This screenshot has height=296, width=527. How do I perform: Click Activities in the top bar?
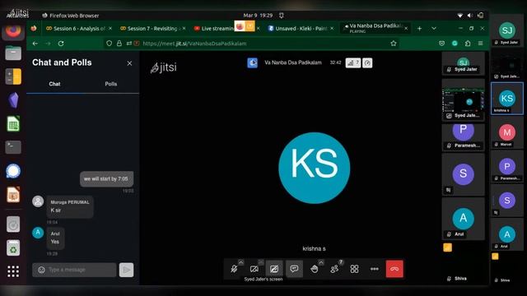[x=18, y=16]
